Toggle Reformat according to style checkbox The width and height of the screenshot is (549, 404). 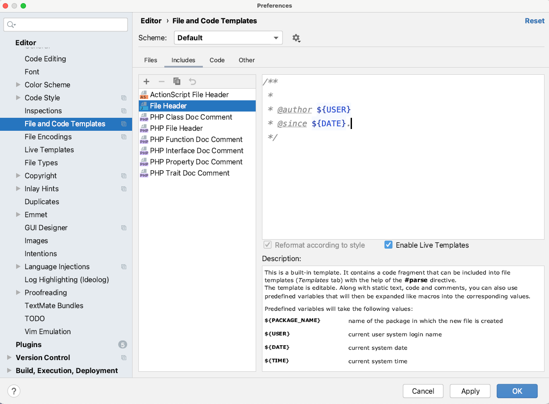(x=267, y=245)
